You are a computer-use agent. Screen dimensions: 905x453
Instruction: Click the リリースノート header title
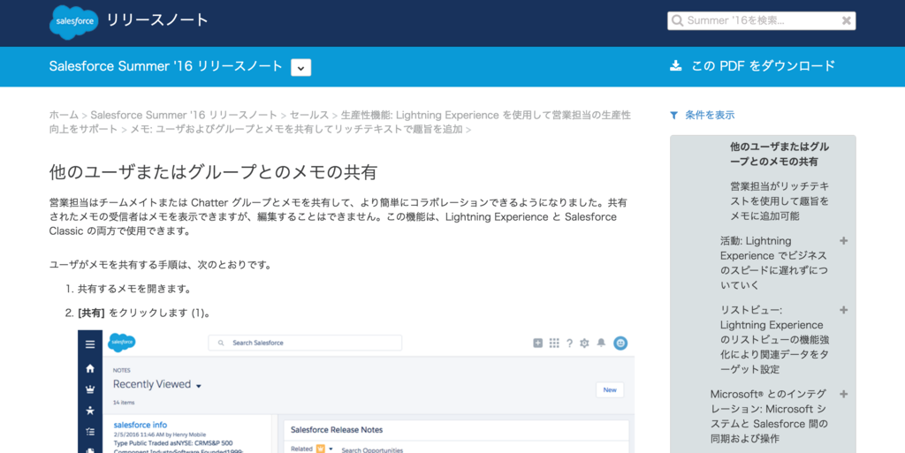coord(157,20)
